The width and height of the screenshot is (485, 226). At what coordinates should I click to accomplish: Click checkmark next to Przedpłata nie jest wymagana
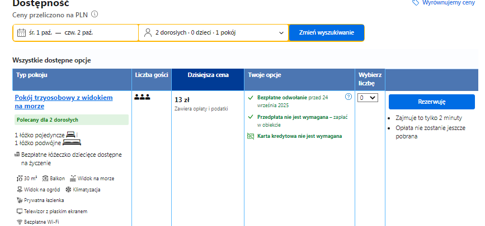tap(251, 117)
